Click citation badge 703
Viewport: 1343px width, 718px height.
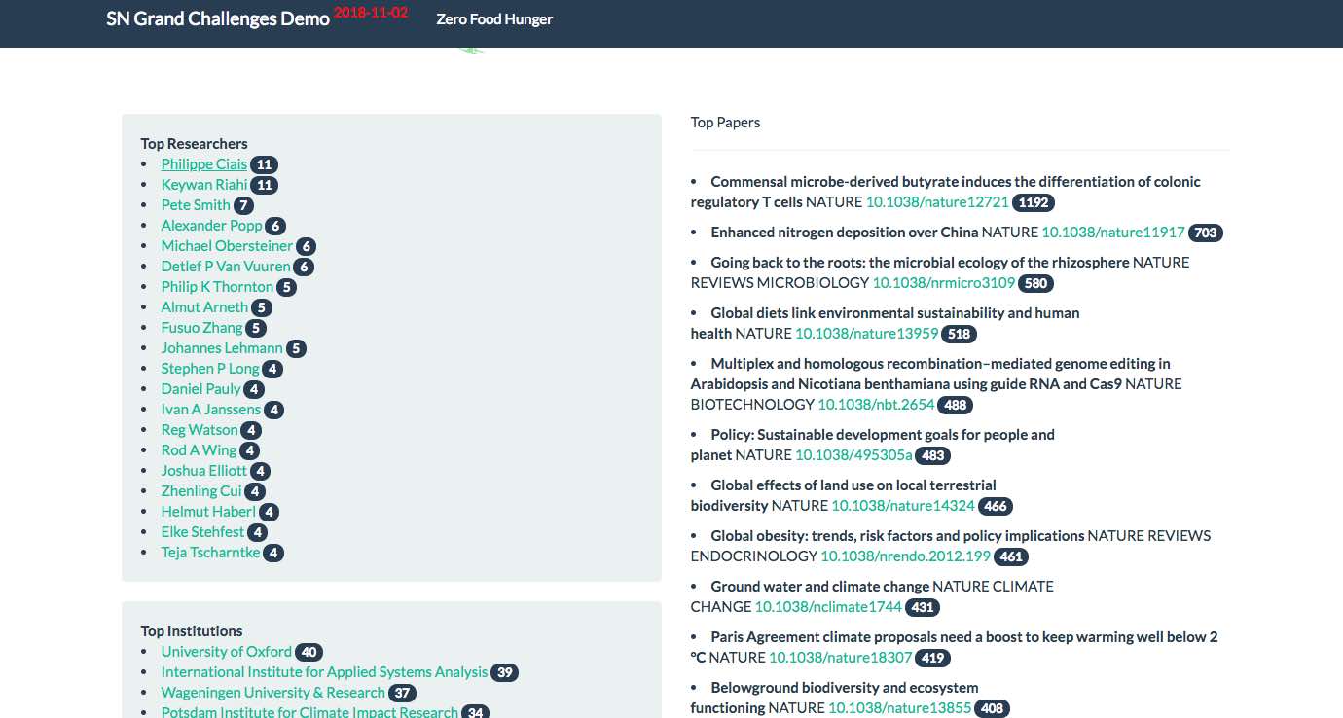click(x=1206, y=233)
